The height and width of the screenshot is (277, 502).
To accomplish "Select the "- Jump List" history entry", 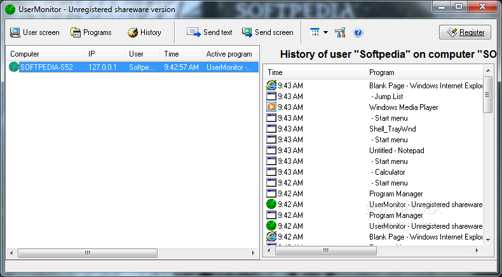I will pos(387,97).
